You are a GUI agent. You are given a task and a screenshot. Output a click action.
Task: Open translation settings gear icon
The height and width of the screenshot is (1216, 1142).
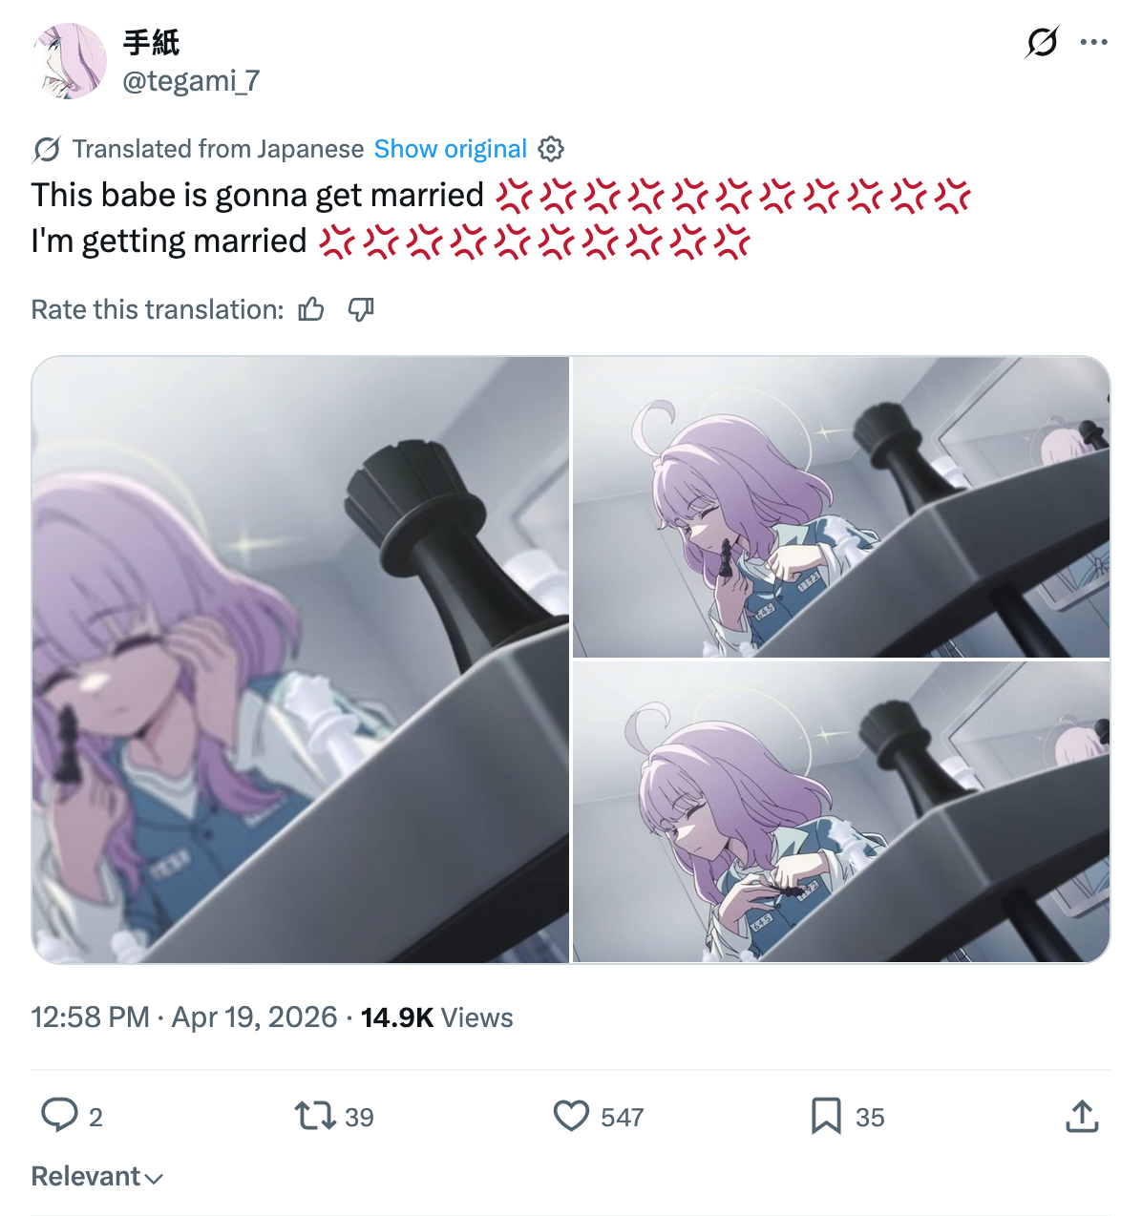pyautogui.click(x=551, y=149)
